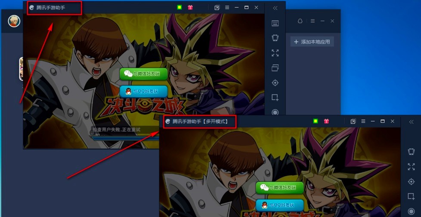Open the hamburger menu in the background main window
Screen dimensions: 421x217
coord(313,21)
